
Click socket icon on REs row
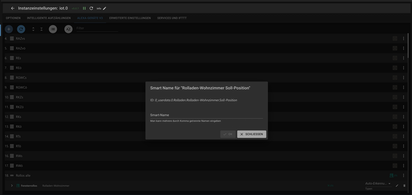click(x=395, y=58)
